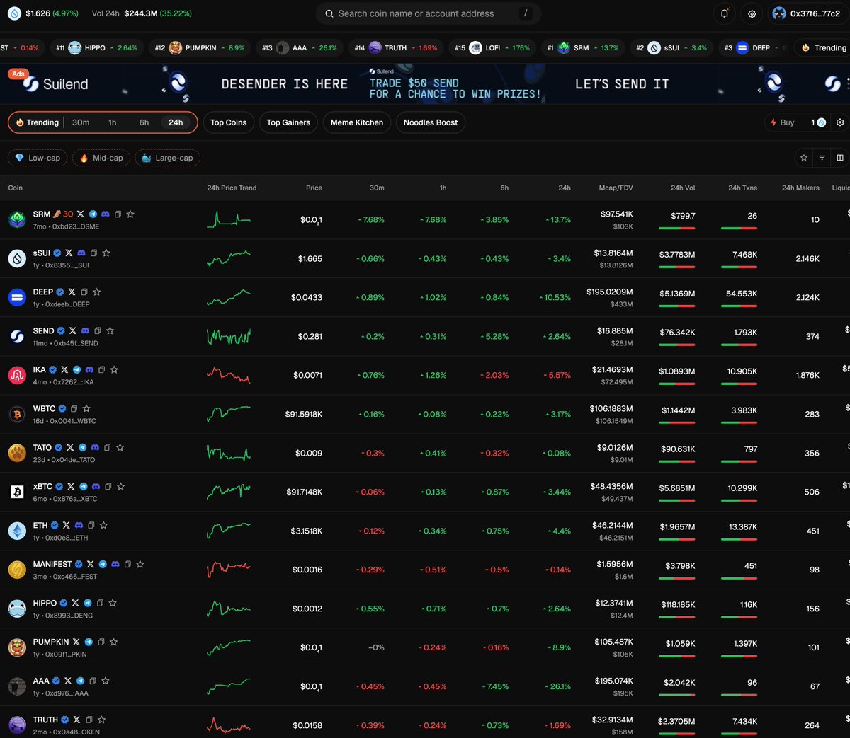Open the Noodles Boost tab
Viewport: 850px width, 738px height.
tap(431, 122)
